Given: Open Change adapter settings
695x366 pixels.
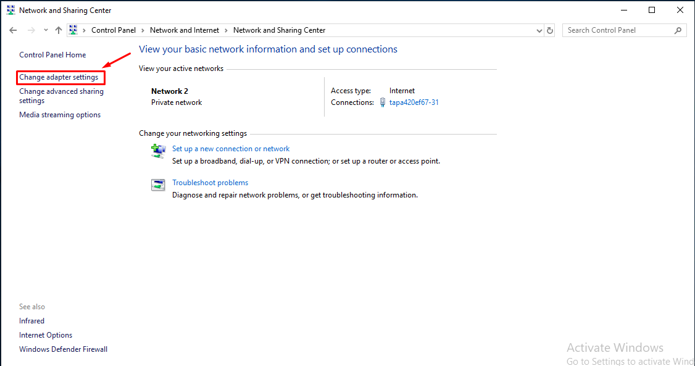Looking at the screenshot, I should pyautogui.click(x=59, y=77).
